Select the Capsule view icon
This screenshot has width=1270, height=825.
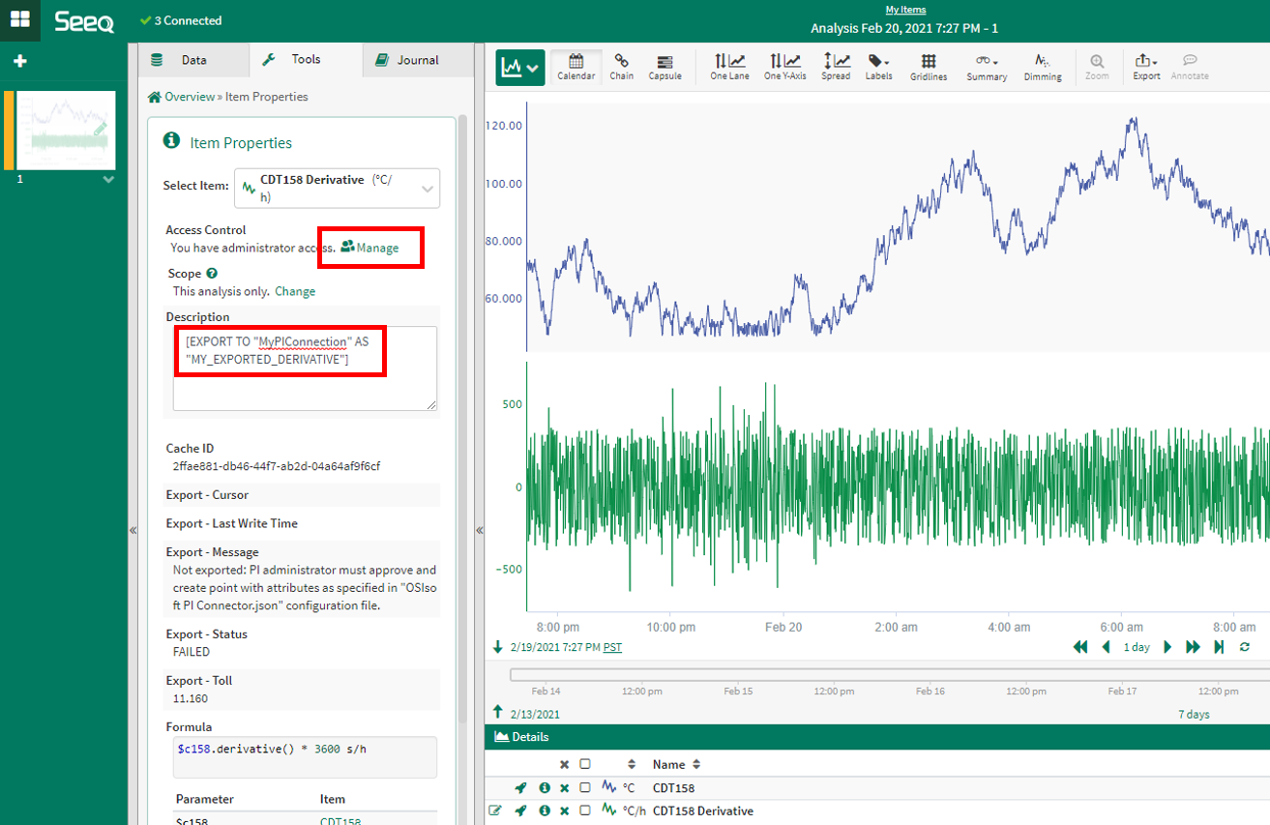(x=665, y=67)
